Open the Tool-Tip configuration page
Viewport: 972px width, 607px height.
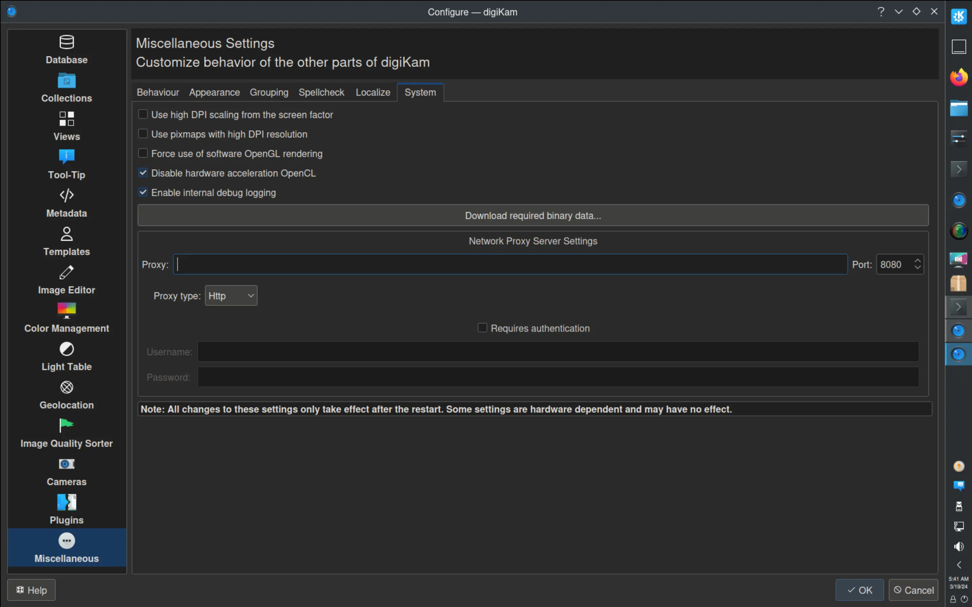coord(66,163)
